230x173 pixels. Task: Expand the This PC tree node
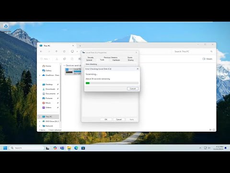40,117
